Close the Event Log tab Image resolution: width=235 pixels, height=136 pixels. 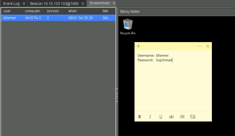(24, 4)
